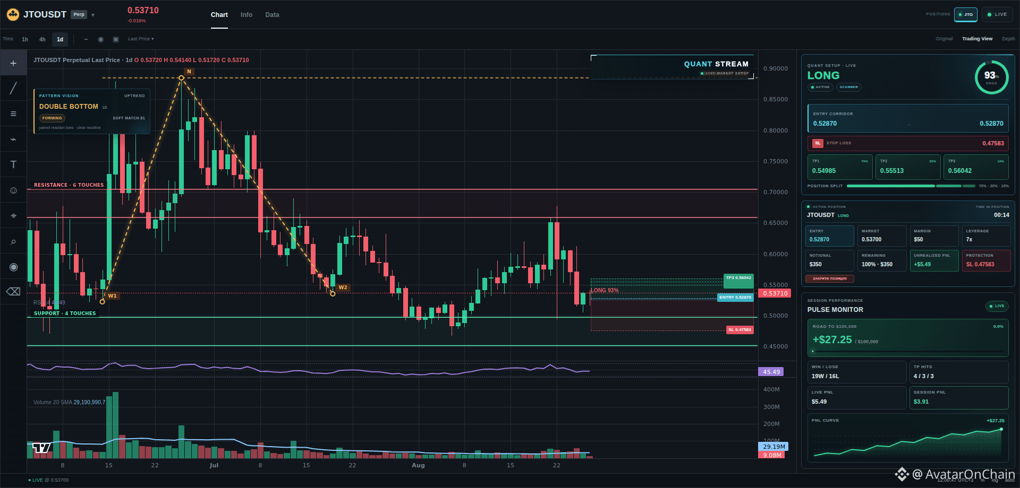The width and height of the screenshot is (1020, 488).
Task: Click the current price 0.53710 axis label
Action: point(775,293)
